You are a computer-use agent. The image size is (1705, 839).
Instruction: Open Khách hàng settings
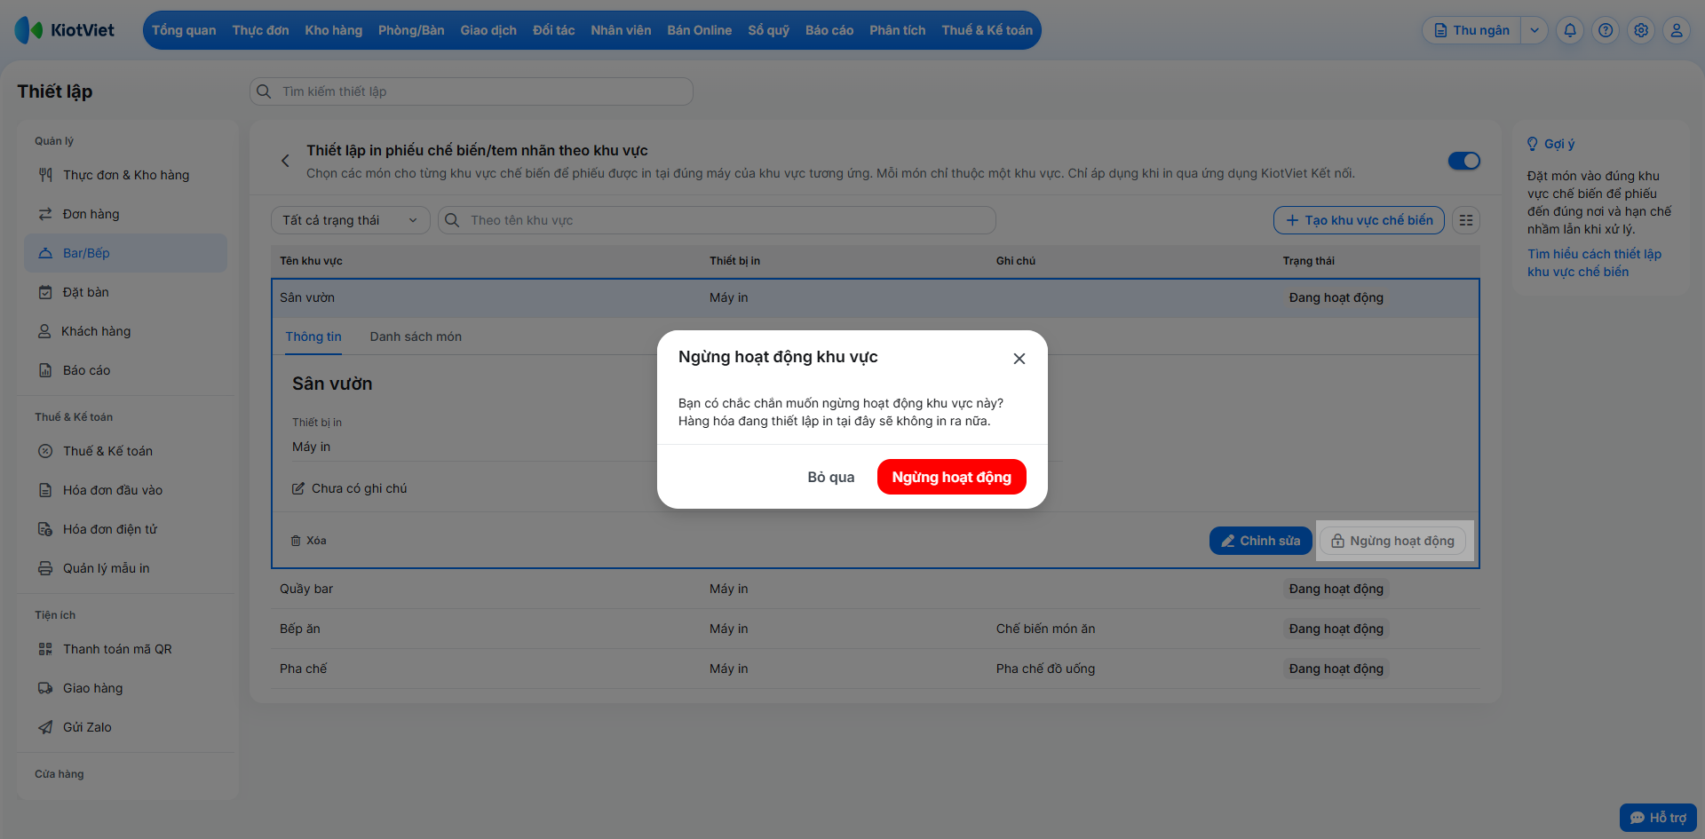(125, 331)
